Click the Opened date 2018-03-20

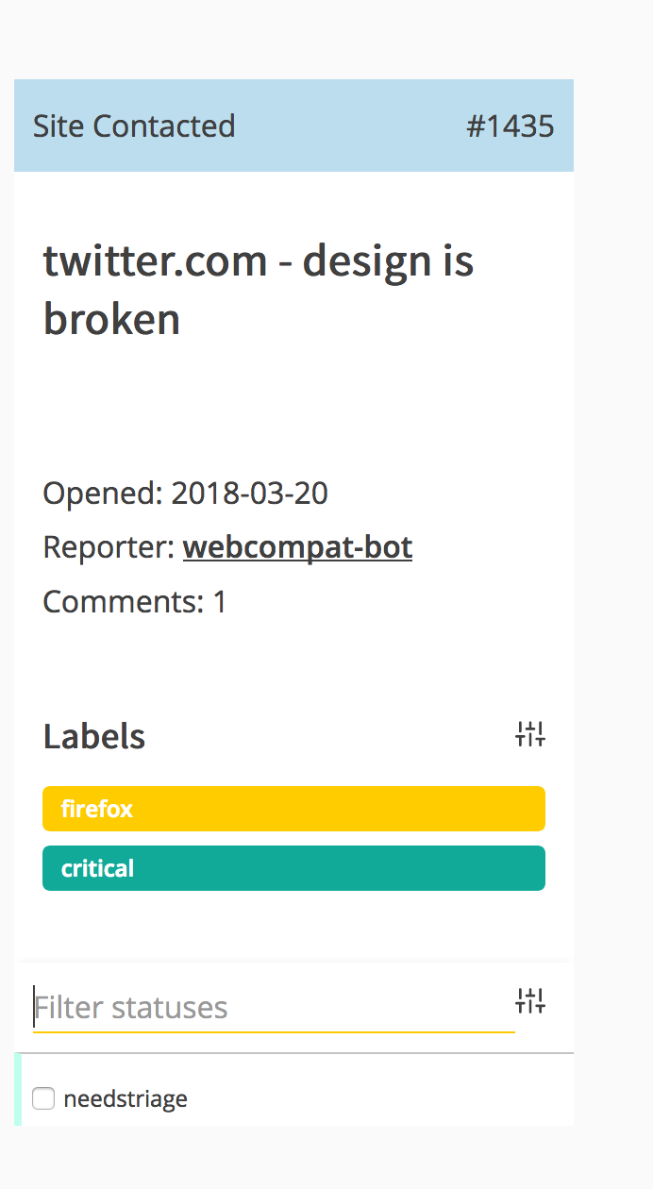(185, 493)
